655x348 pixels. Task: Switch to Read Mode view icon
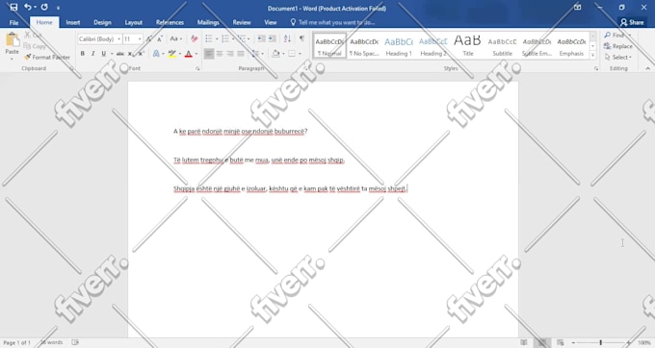coord(524,342)
